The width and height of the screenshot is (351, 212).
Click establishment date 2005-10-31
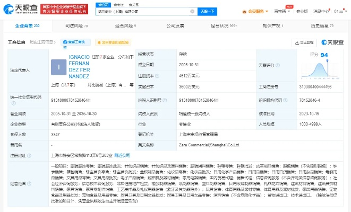189,65
